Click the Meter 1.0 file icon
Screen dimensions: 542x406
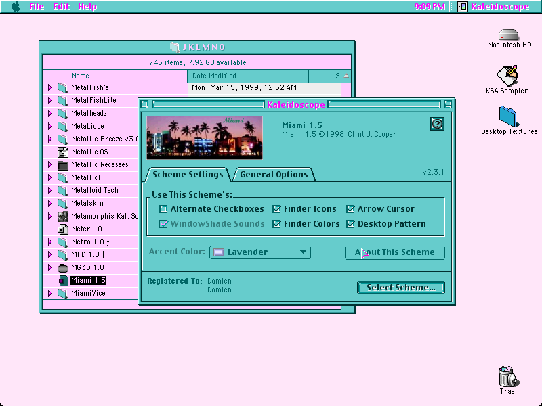[62, 229]
